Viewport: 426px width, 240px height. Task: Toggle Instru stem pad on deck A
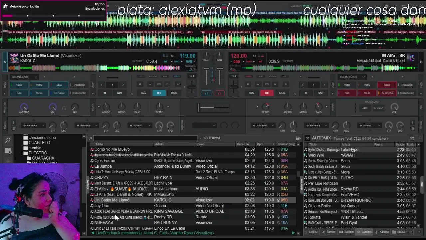(39, 85)
